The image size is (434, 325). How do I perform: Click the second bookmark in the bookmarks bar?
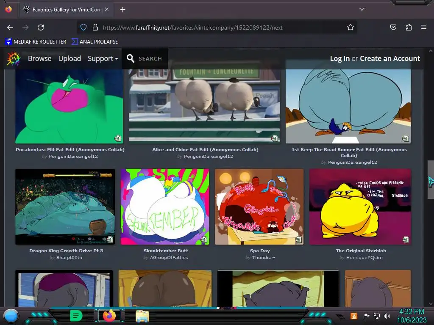click(x=95, y=42)
